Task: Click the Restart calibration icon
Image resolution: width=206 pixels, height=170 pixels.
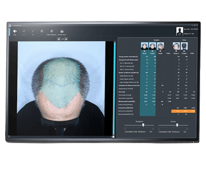Action: [52, 31]
